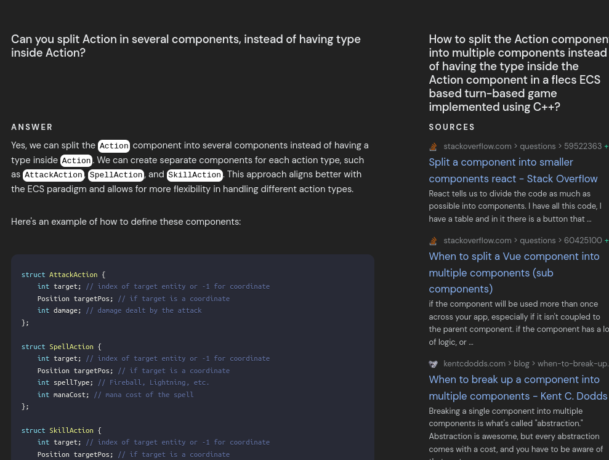Click the SOURCES section heading
609x460 pixels.
(452, 127)
